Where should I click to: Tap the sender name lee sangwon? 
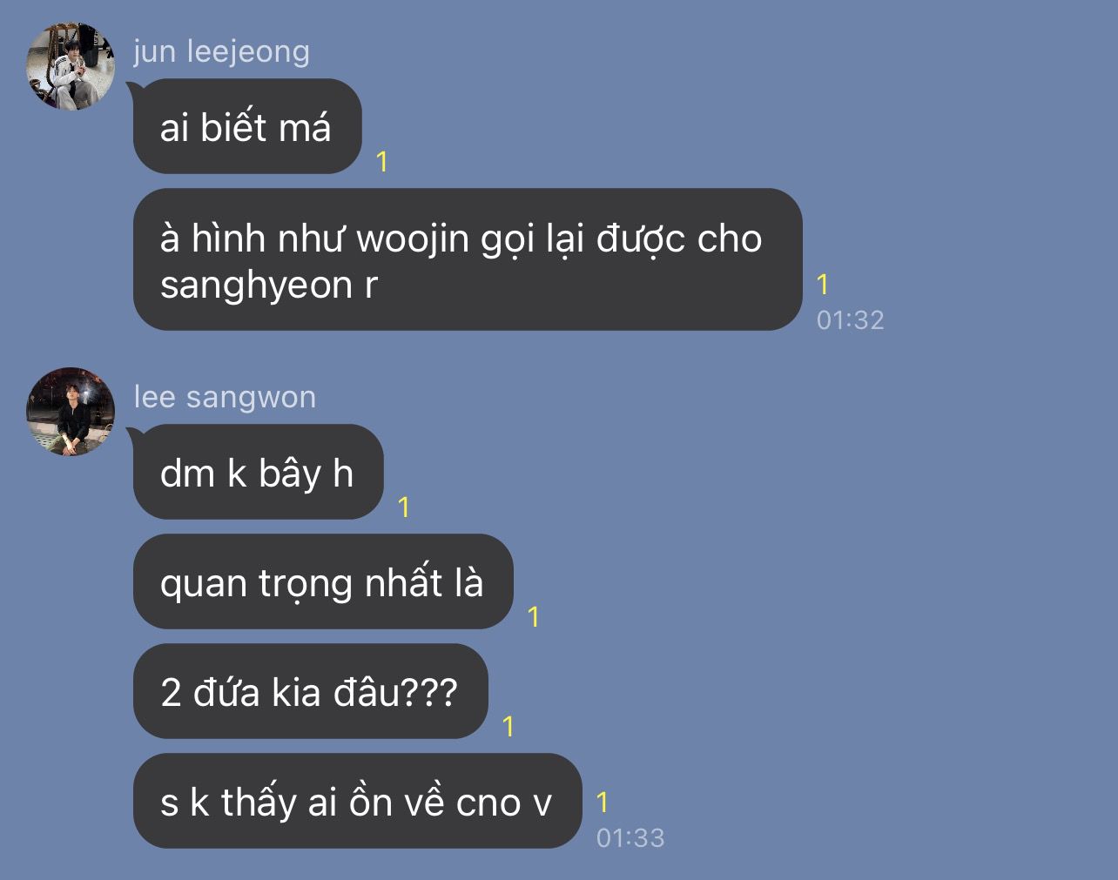225,397
